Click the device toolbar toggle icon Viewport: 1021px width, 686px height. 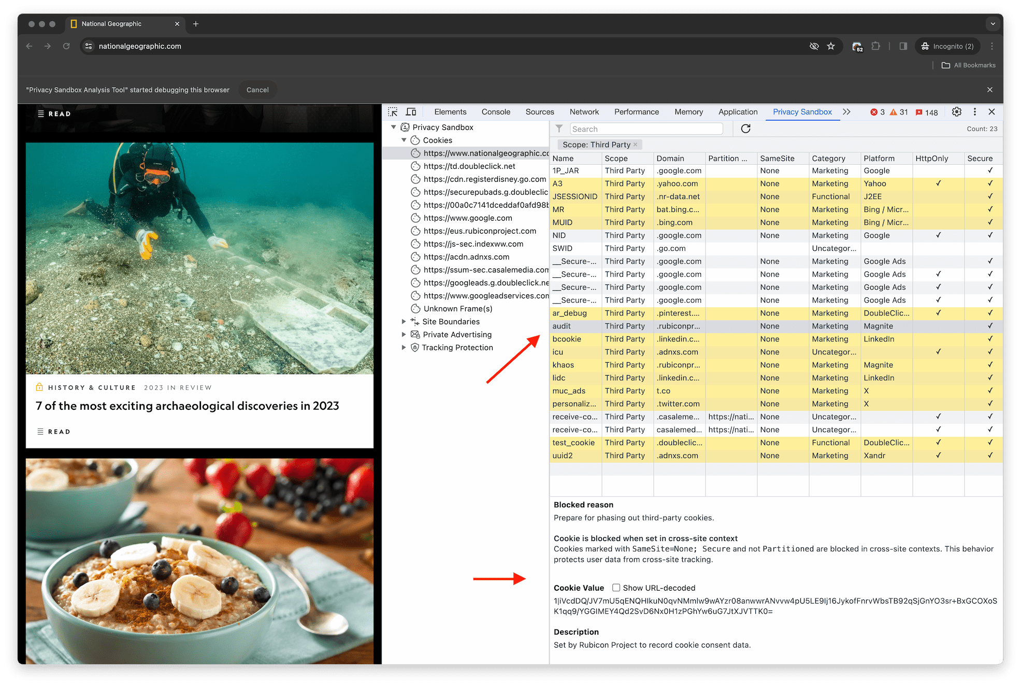(x=412, y=112)
